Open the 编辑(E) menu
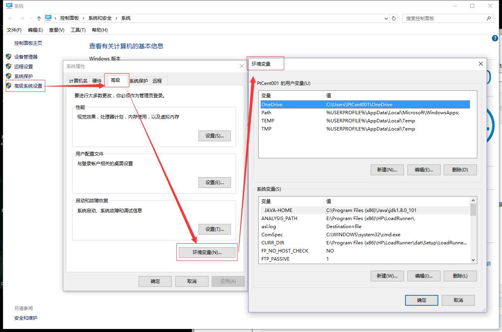The image size is (502, 332). [x=35, y=30]
